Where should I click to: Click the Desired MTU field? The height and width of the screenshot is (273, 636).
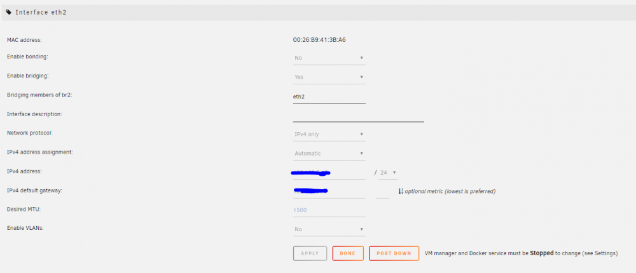click(x=329, y=210)
